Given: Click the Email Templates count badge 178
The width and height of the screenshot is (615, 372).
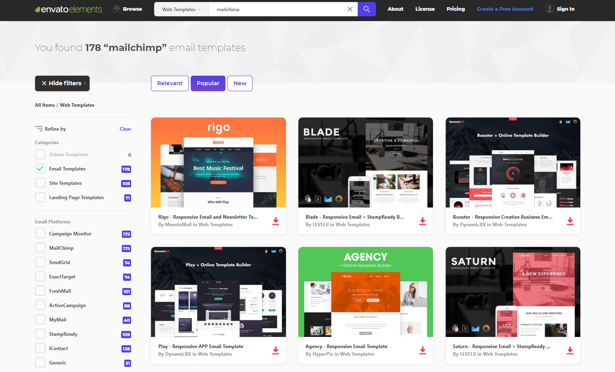Looking at the screenshot, I should 126,169.
